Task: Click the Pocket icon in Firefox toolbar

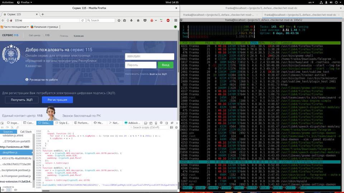Action: click(x=145, y=20)
